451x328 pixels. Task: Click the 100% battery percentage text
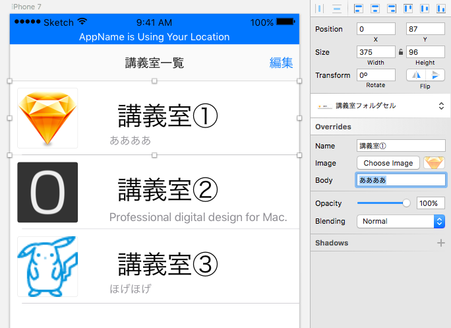coord(262,22)
